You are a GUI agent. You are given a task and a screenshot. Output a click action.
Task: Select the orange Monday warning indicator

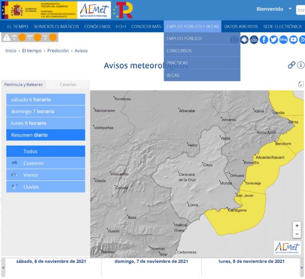pyautogui.click(x=53, y=37)
